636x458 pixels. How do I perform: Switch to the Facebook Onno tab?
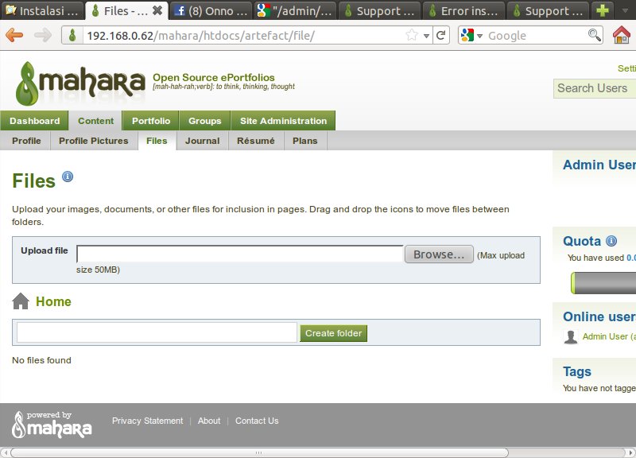[210, 10]
